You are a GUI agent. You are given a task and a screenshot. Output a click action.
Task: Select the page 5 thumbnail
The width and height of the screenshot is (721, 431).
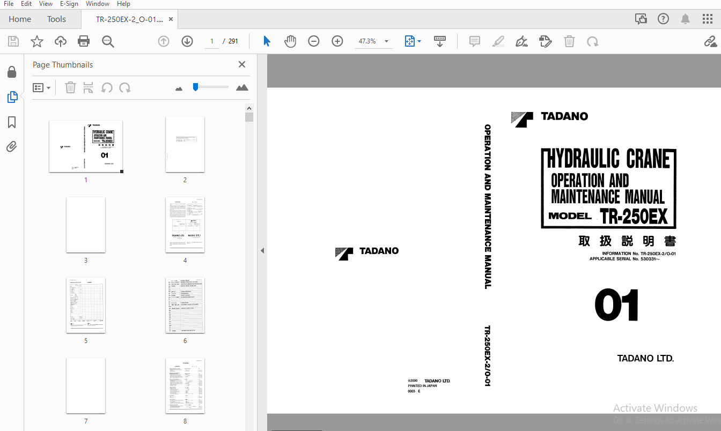click(x=86, y=306)
